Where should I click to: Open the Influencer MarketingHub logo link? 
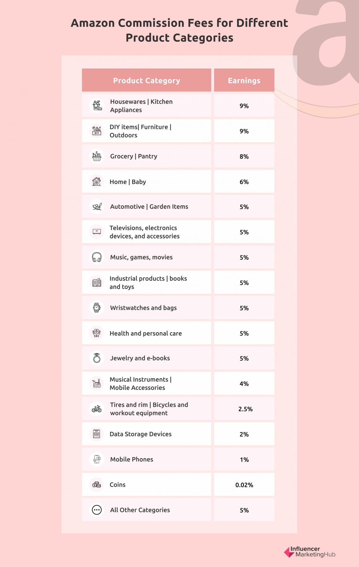pos(310,552)
